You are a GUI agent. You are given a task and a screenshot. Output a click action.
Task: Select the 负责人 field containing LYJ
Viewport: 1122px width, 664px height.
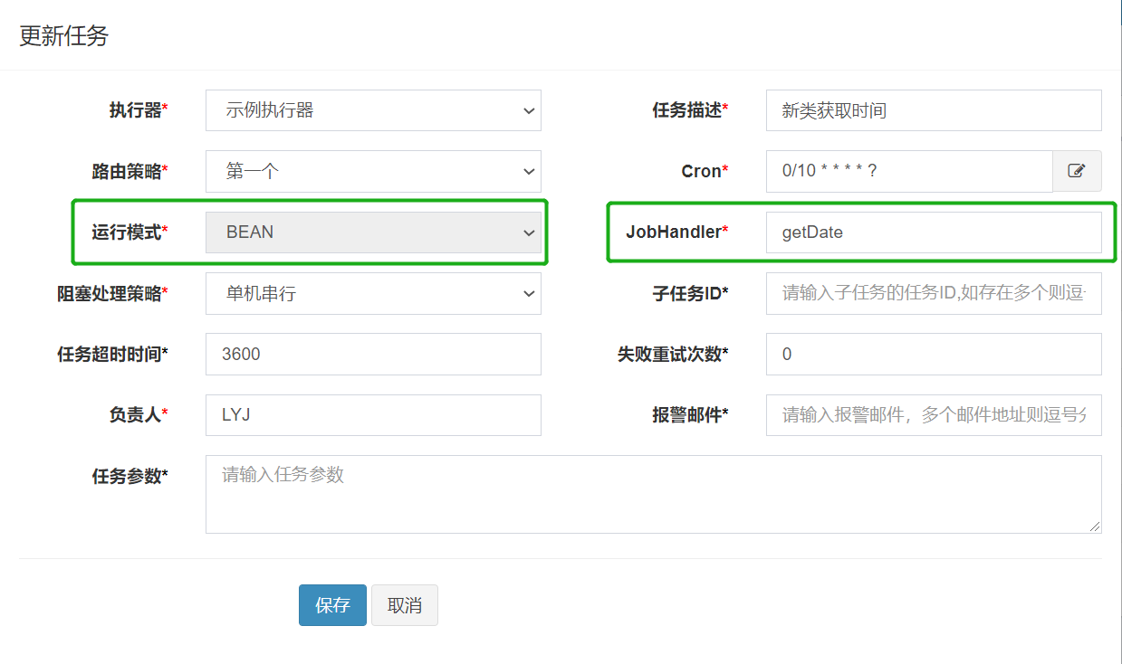point(373,414)
